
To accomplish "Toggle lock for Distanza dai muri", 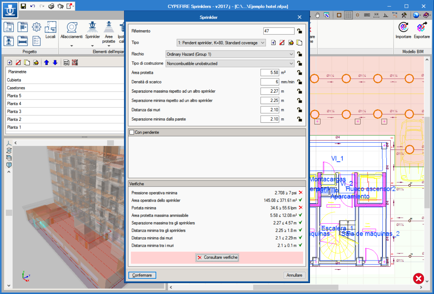I will (x=299, y=110).
